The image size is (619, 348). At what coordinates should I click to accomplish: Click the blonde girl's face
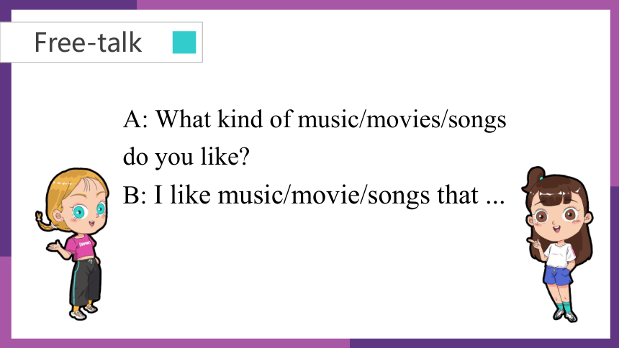(85, 210)
